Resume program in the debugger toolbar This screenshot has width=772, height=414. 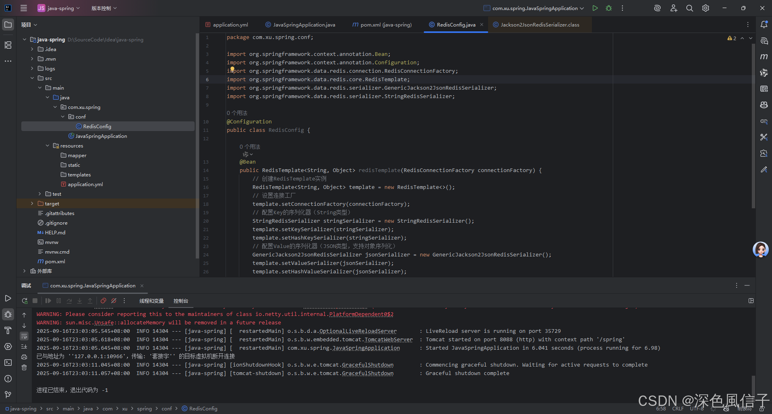click(48, 301)
